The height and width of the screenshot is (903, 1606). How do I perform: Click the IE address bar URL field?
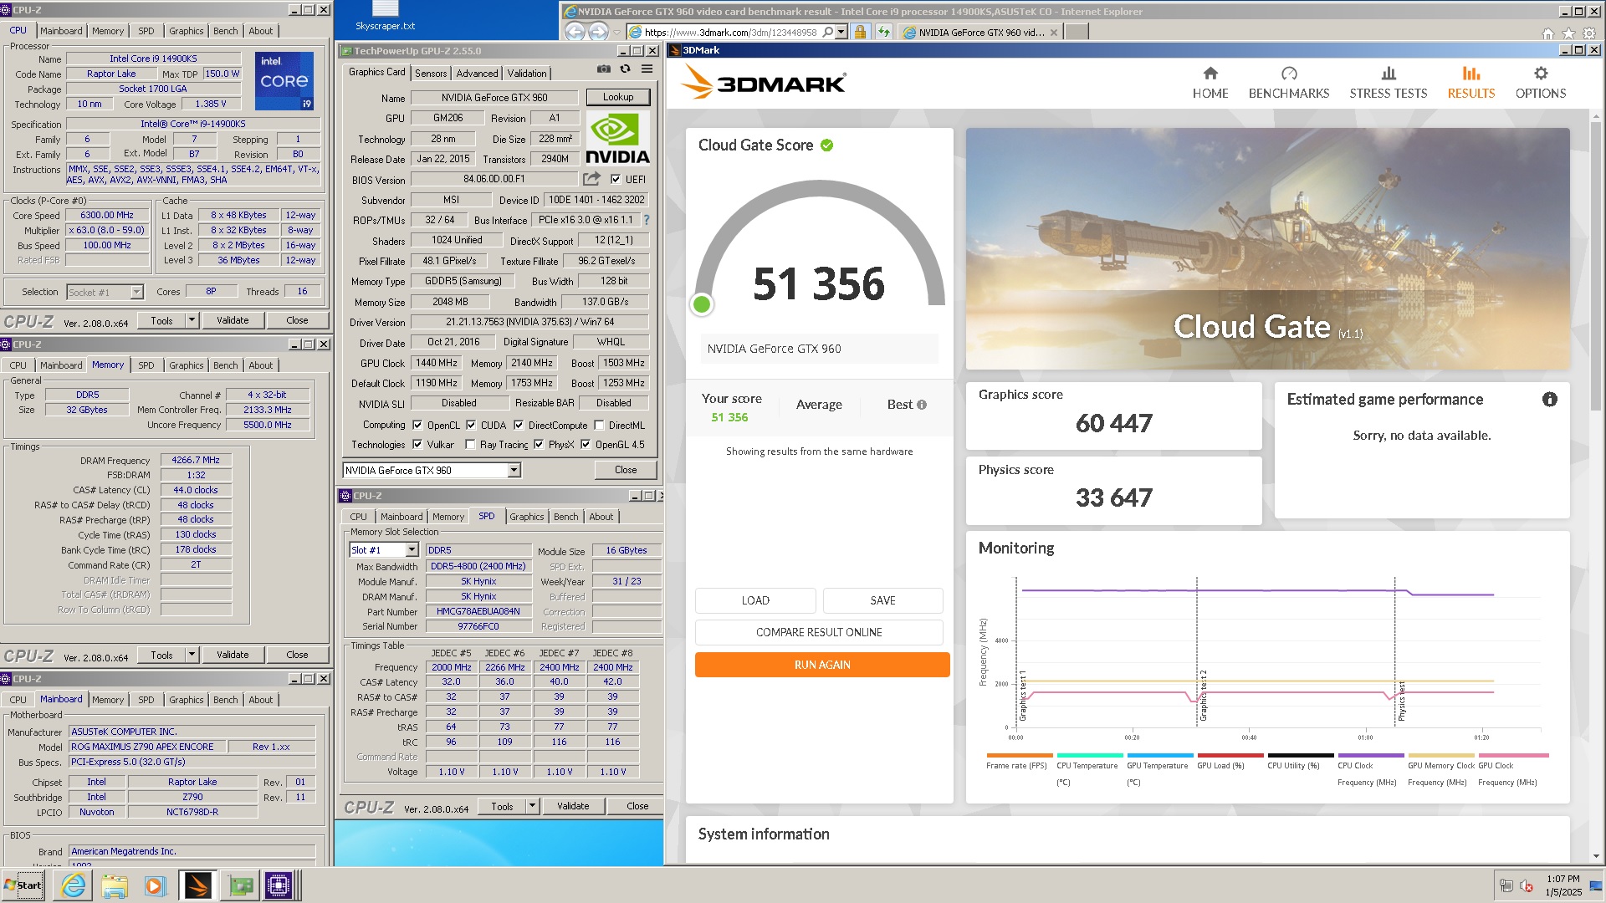click(x=729, y=33)
